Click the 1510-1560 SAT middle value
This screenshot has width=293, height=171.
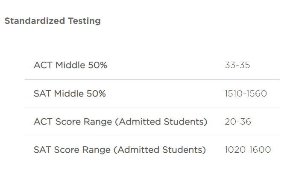point(246,94)
